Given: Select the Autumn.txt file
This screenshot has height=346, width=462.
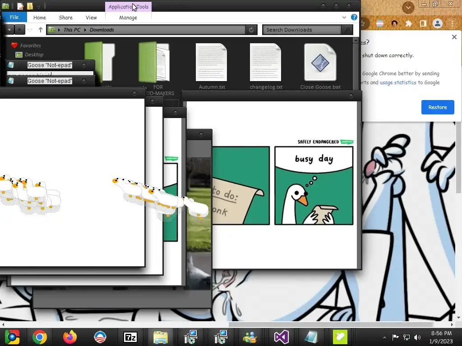Looking at the screenshot, I should pos(212,66).
